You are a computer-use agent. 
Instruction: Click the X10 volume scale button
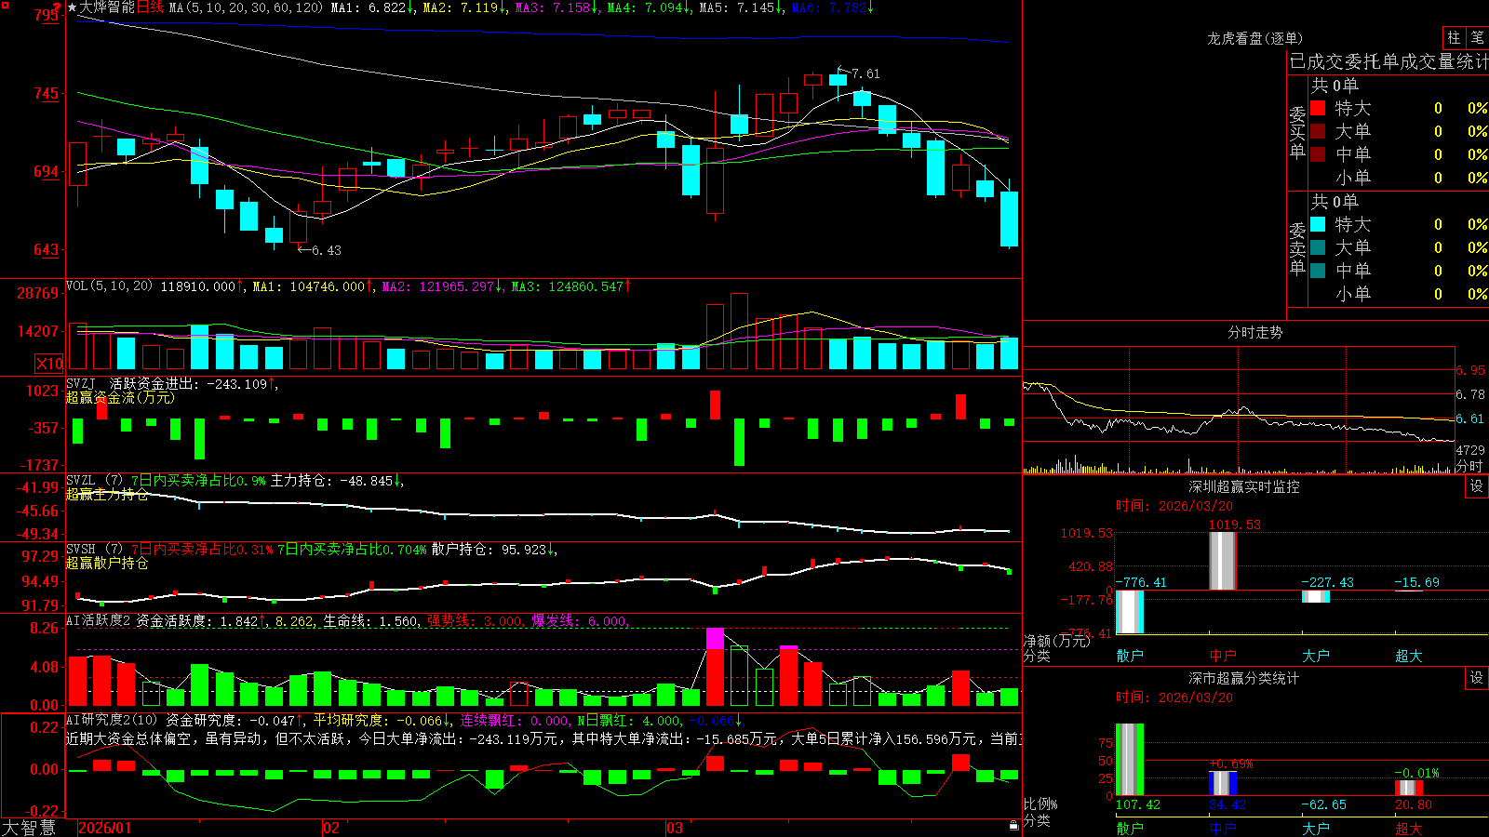[x=49, y=364]
